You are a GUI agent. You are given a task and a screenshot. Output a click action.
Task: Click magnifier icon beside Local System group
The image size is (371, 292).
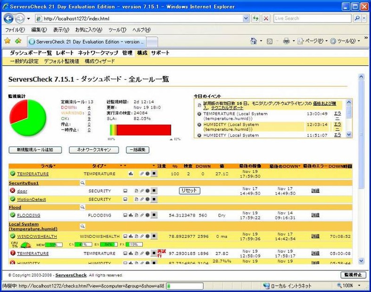click(x=82, y=226)
